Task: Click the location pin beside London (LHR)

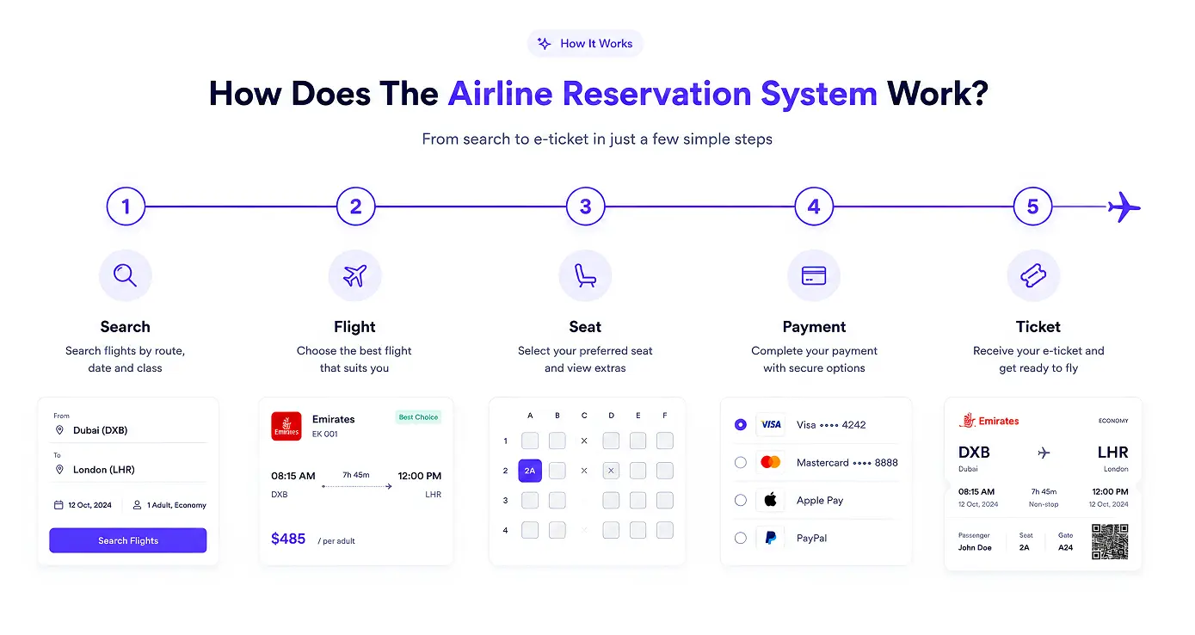Action: pyautogui.click(x=59, y=470)
